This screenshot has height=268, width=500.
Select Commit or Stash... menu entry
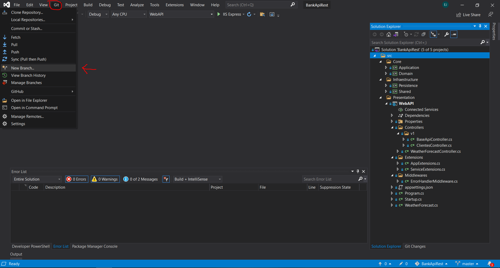(39, 29)
